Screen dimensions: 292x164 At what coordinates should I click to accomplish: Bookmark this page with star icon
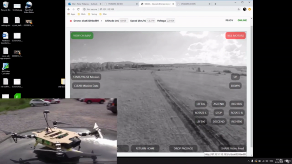coord(239,9)
